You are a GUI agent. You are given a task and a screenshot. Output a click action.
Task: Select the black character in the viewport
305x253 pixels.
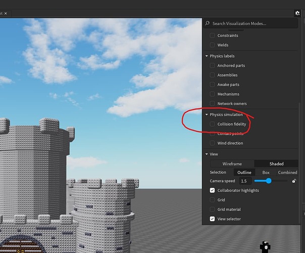pyautogui.click(x=265, y=246)
